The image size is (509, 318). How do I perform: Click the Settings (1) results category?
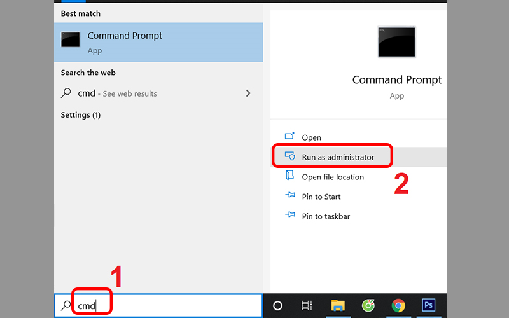(81, 115)
